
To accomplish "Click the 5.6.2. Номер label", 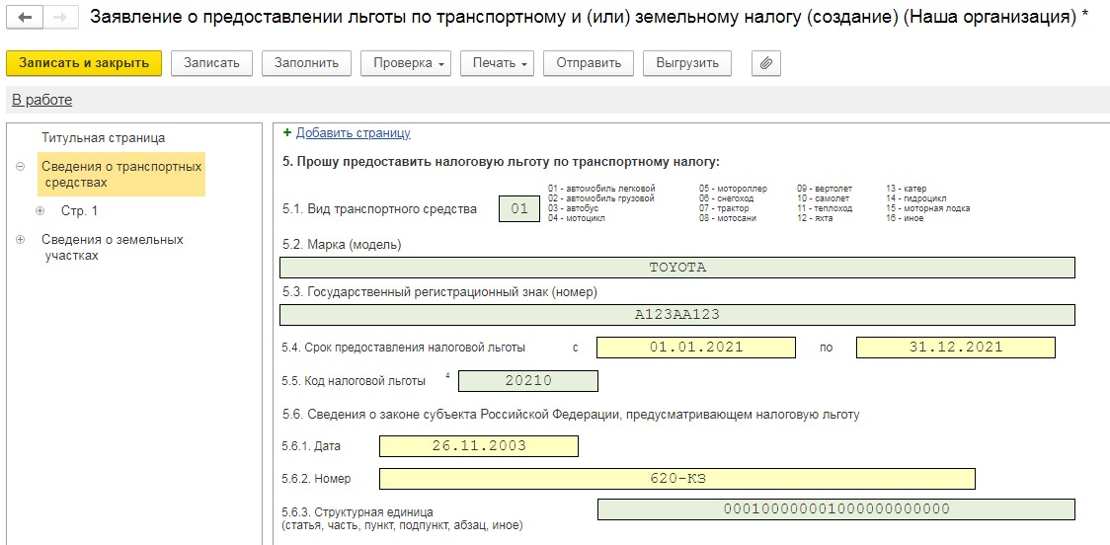I will (316, 479).
